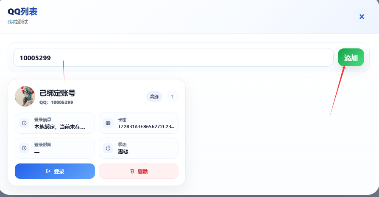This screenshot has height=197, width=379.
Task: Open the bound account avatar picture
Action: point(25,96)
